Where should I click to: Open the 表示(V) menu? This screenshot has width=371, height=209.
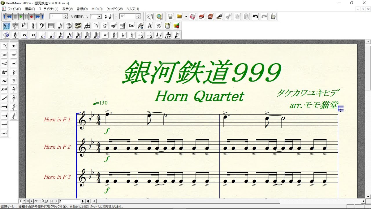tap(68, 9)
